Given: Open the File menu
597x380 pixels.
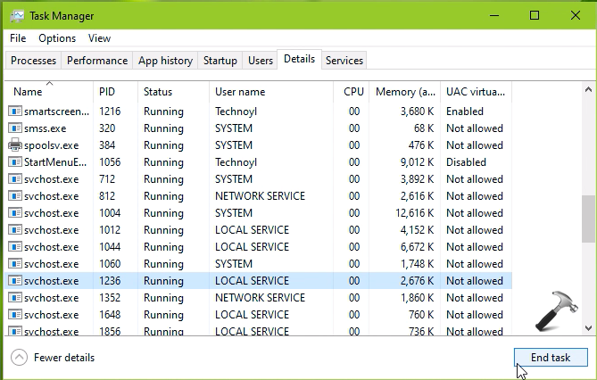Looking at the screenshot, I should (x=18, y=38).
